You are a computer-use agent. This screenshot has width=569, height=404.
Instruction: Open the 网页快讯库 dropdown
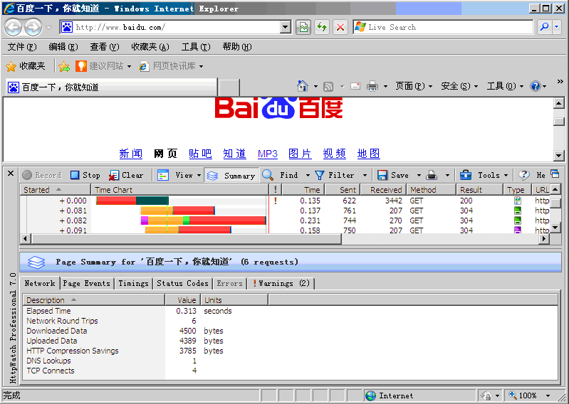[201, 67]
